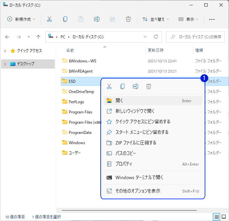Click the date 2021/10/13 22:41
The image size is (229, 221).
[162, 61]
